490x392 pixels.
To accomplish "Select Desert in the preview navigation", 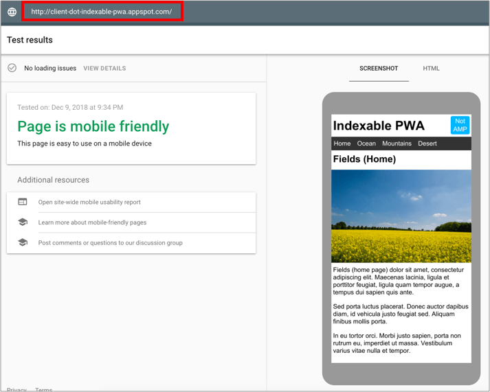I will [x=427, y=143].
